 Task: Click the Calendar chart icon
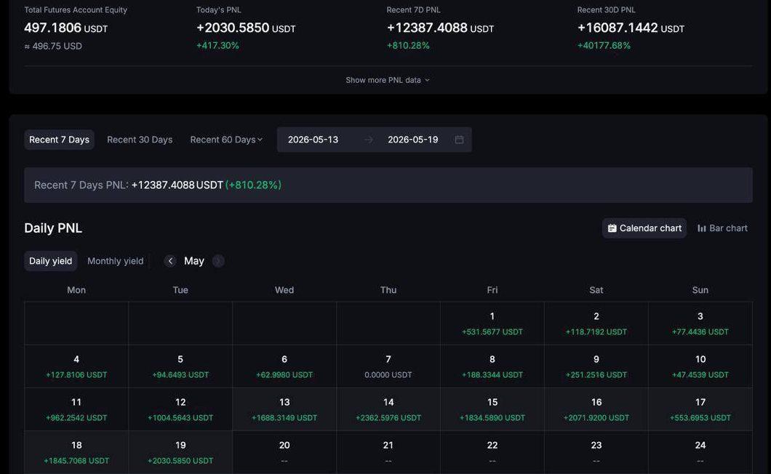612,228
